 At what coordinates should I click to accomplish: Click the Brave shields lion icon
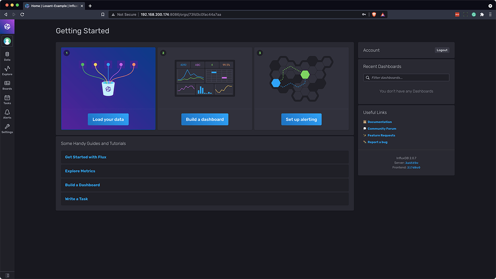point(374,14)
